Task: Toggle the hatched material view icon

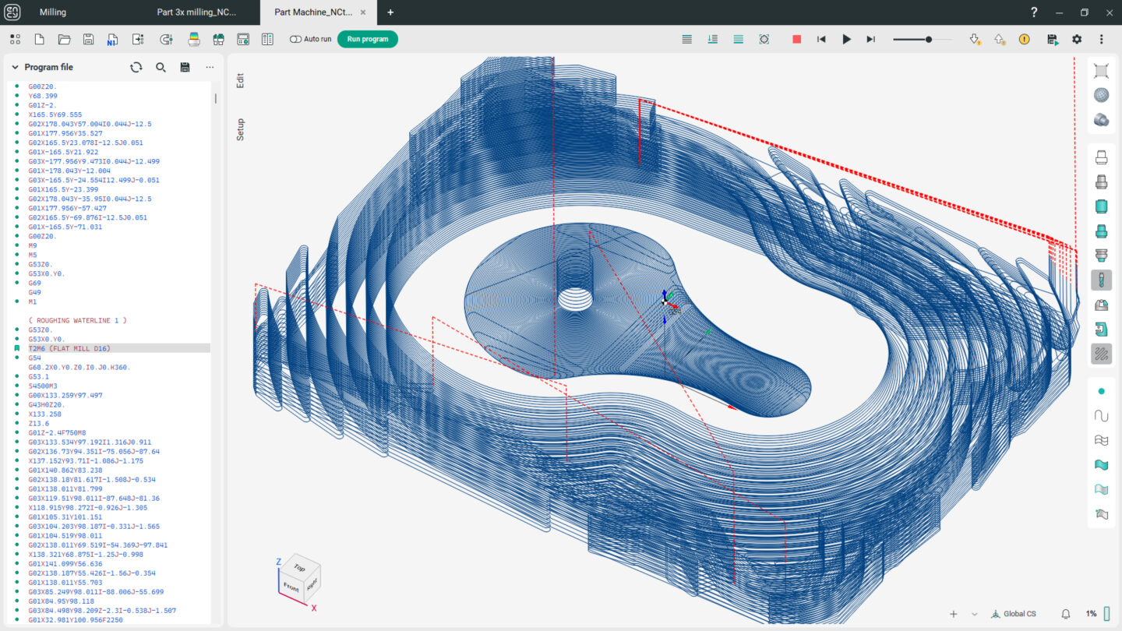Action: coord(1101,354)
